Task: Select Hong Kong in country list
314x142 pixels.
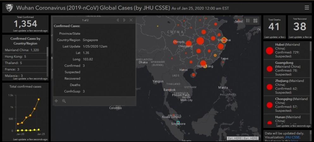Action: pyautogui.click(x=15, y=56)
